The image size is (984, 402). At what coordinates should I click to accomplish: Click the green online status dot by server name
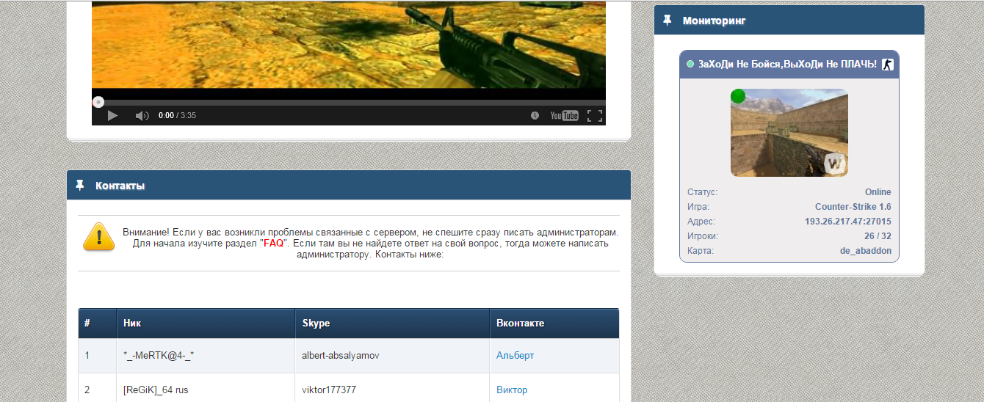tap(690, 65)
